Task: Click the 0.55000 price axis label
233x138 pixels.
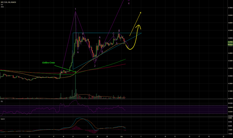Action: 230,30
